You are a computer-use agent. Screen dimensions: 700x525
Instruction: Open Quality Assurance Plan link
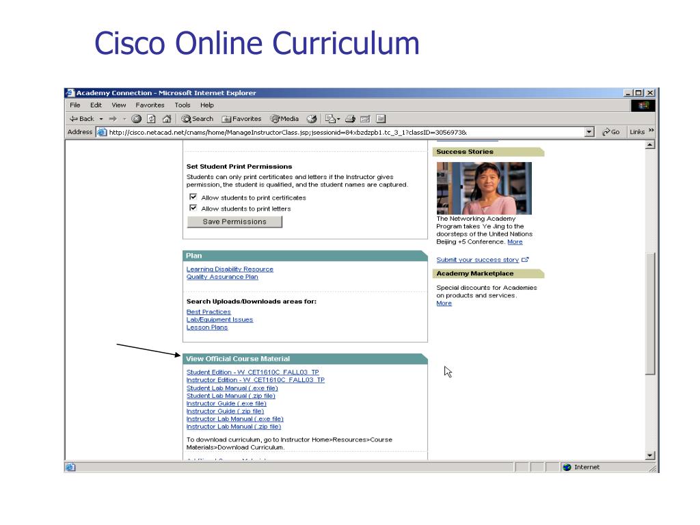pyautogui.click(x=222, y=277)
